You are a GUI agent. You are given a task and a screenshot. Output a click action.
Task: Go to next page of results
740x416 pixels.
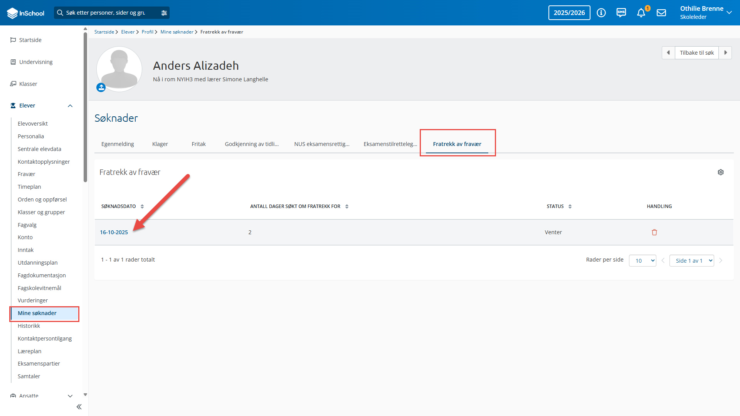coord(721,261)
